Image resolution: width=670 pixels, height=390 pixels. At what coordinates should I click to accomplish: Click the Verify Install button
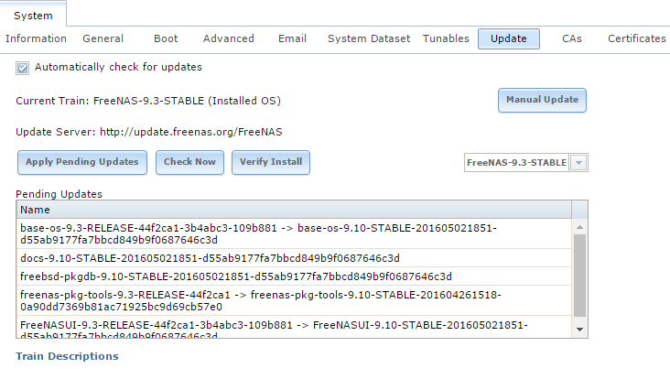click(271, 162)
